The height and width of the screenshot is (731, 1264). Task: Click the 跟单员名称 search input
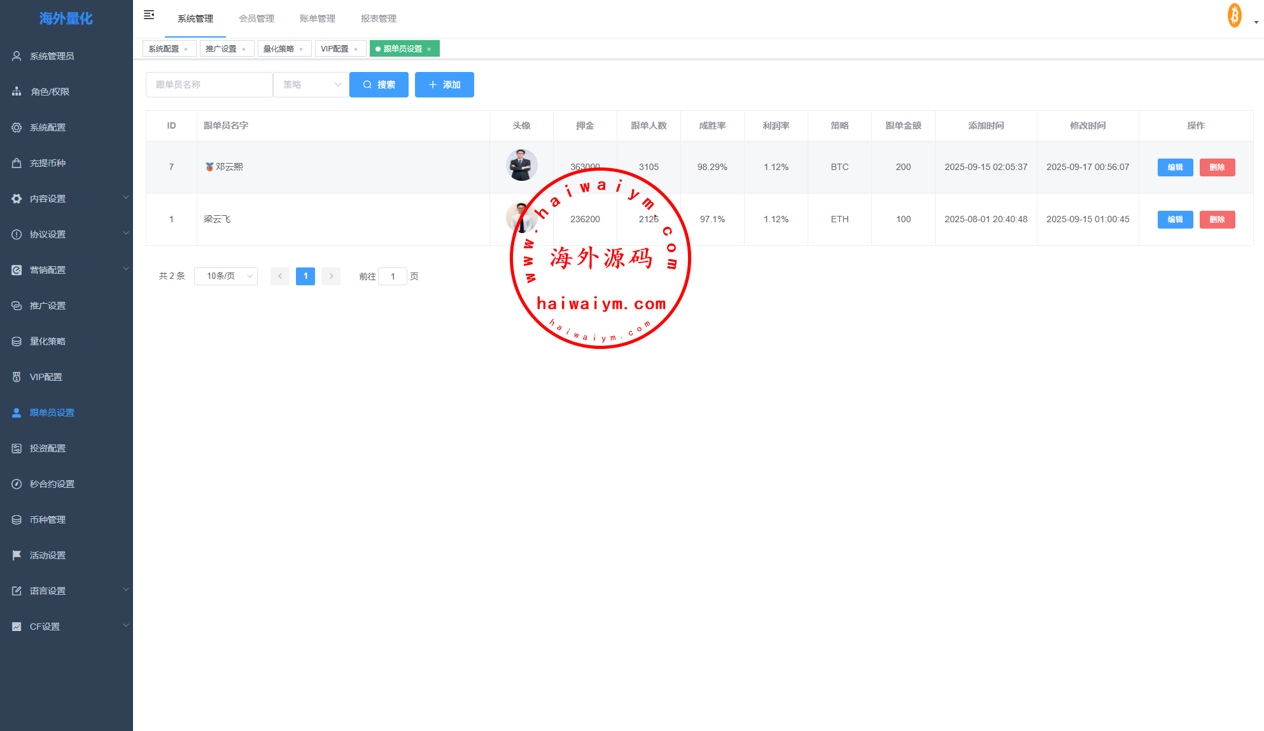[209, 85]
